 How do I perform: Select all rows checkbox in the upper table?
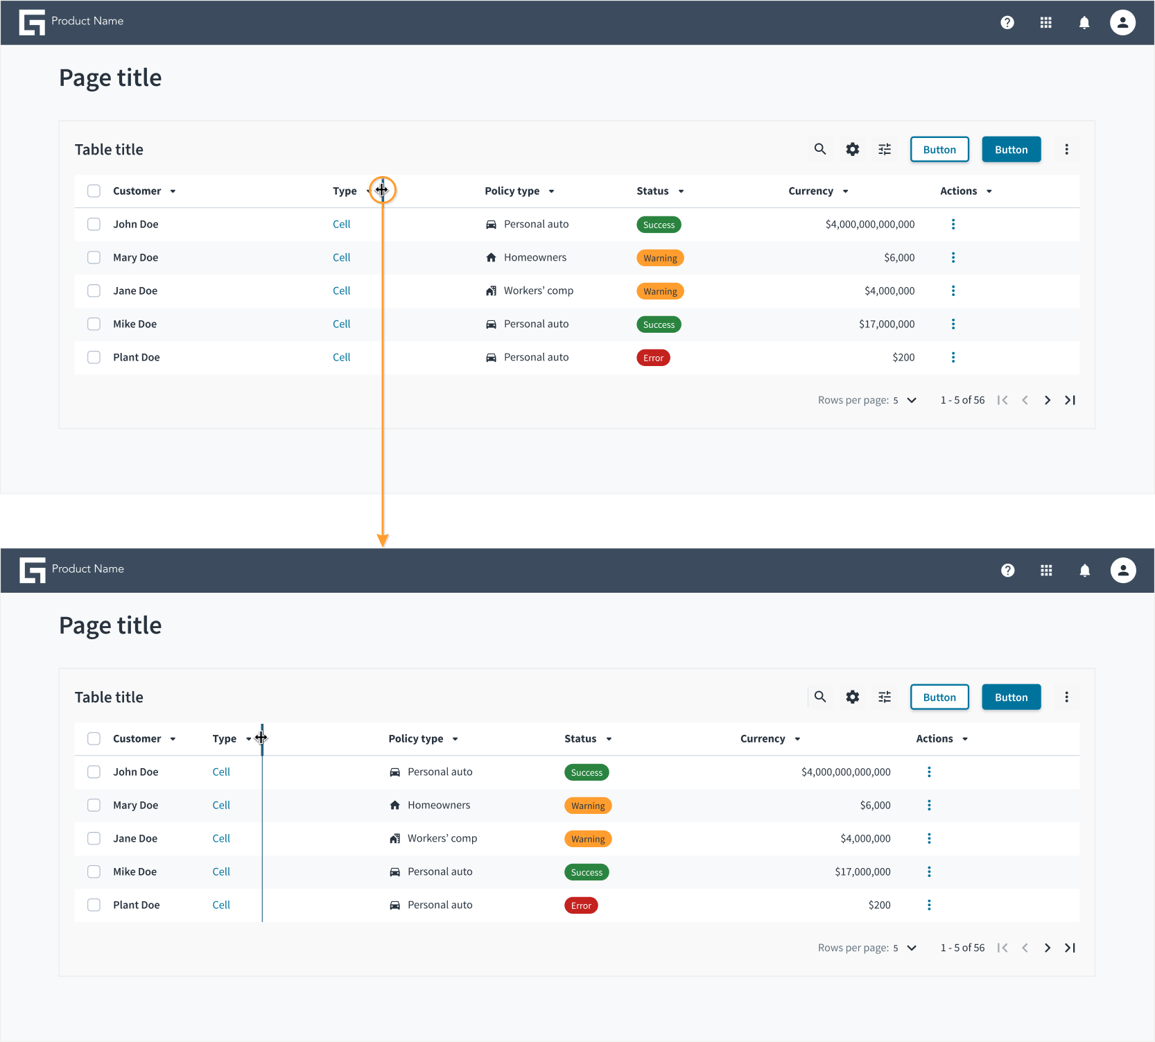click(x=94, y=191)
